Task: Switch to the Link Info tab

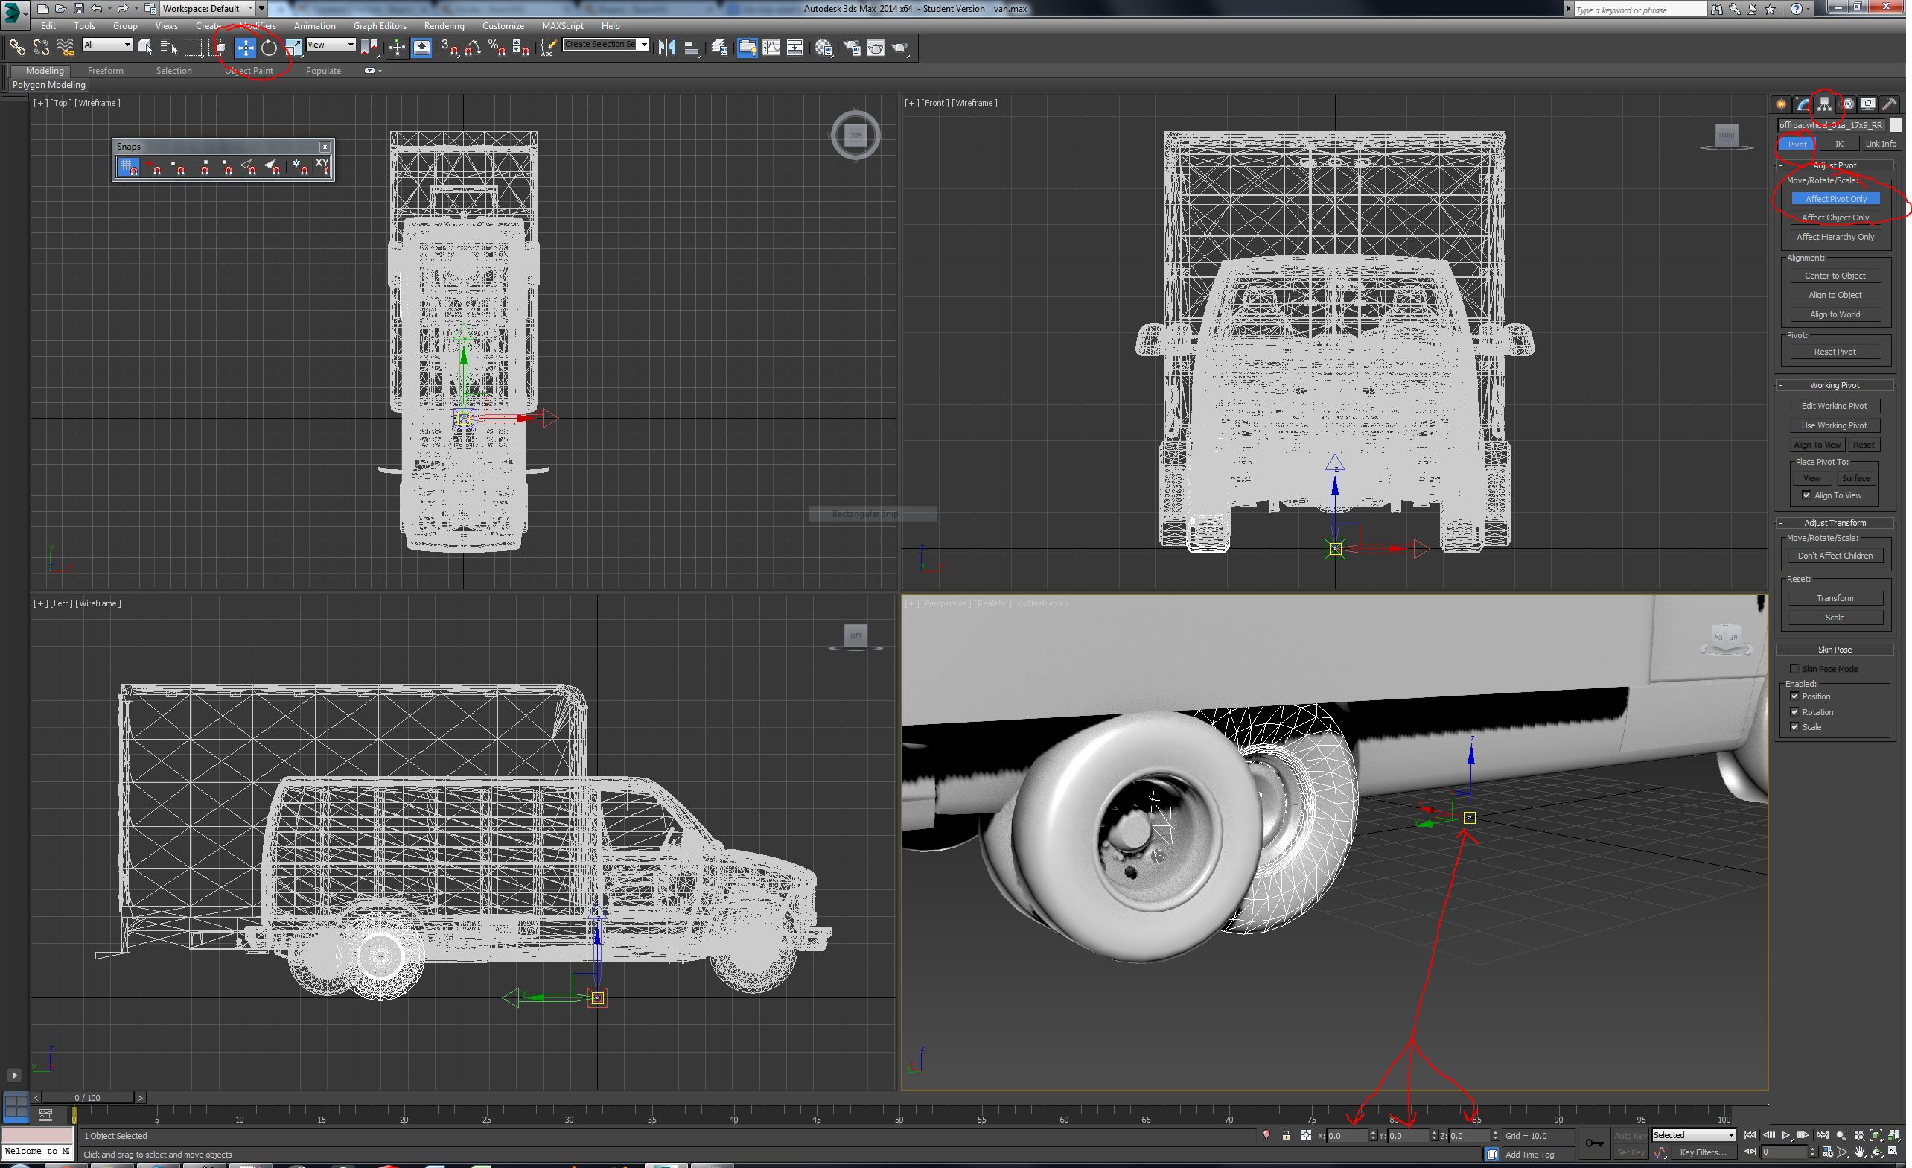Action: (1880, 144)
